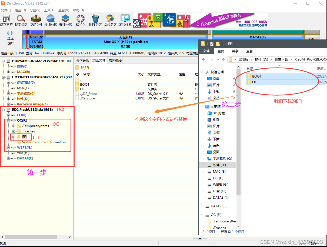Open the 分区(P) menu

click(x=35, y=10)
